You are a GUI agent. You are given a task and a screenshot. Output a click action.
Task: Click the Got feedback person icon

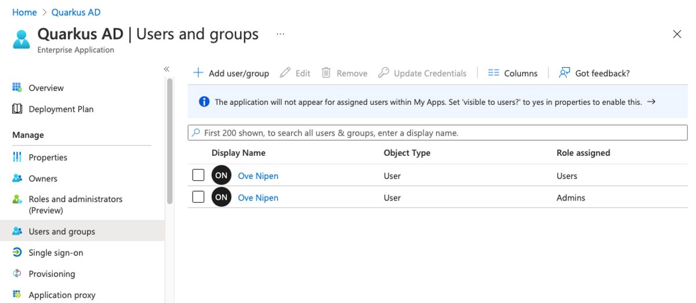click(x=564, y=72)
